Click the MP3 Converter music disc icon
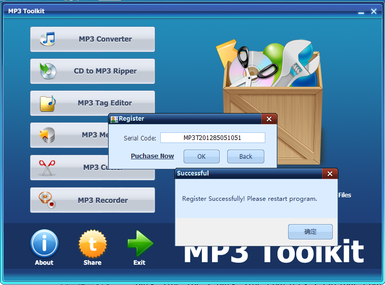Viewport: 385px width, 285px height. pos(47,39)
